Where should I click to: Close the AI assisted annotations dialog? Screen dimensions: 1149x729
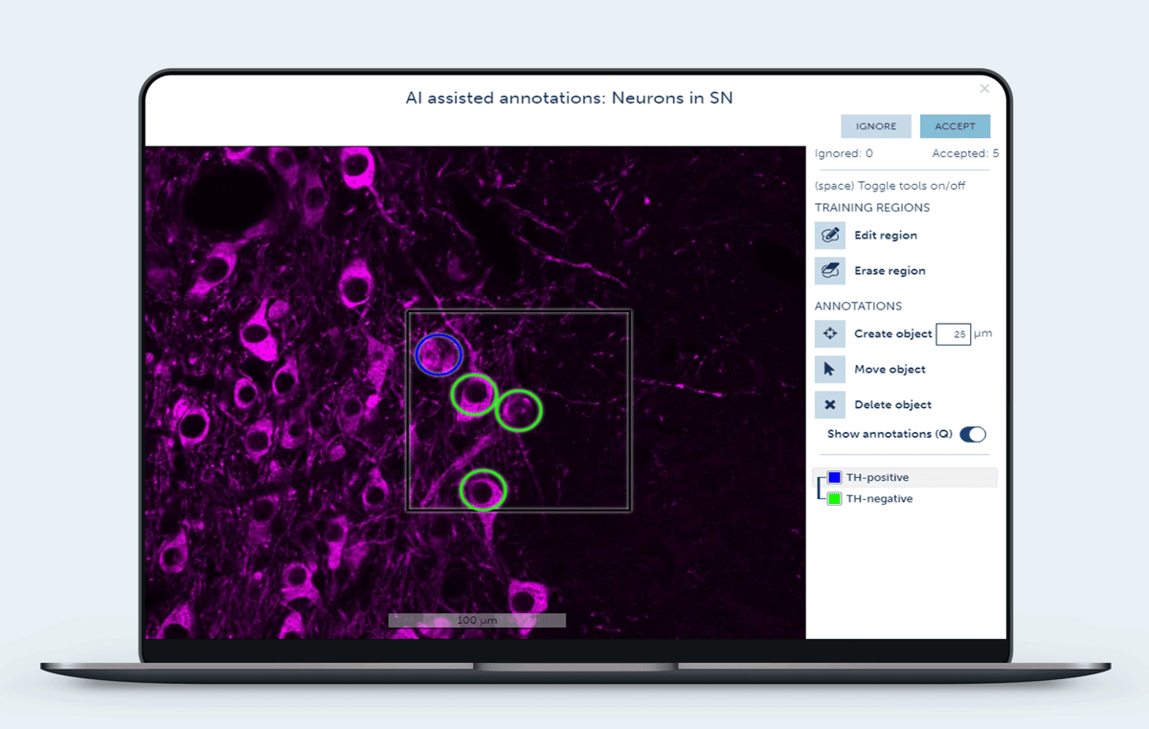(x=984, y=88)
